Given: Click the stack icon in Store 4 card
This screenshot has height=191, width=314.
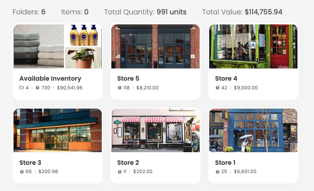Looking at the screenshot, I should coord(217,88).
